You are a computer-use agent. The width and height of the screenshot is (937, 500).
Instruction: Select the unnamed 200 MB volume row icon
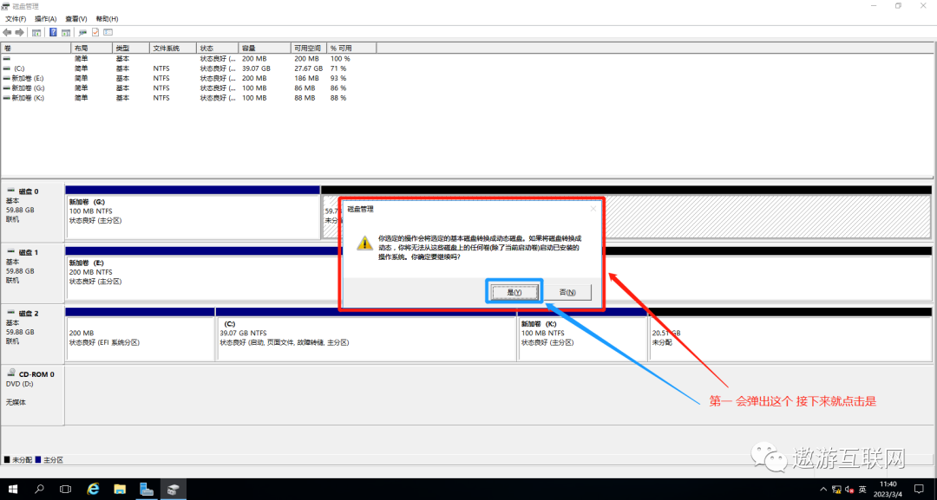click(7, 59)
